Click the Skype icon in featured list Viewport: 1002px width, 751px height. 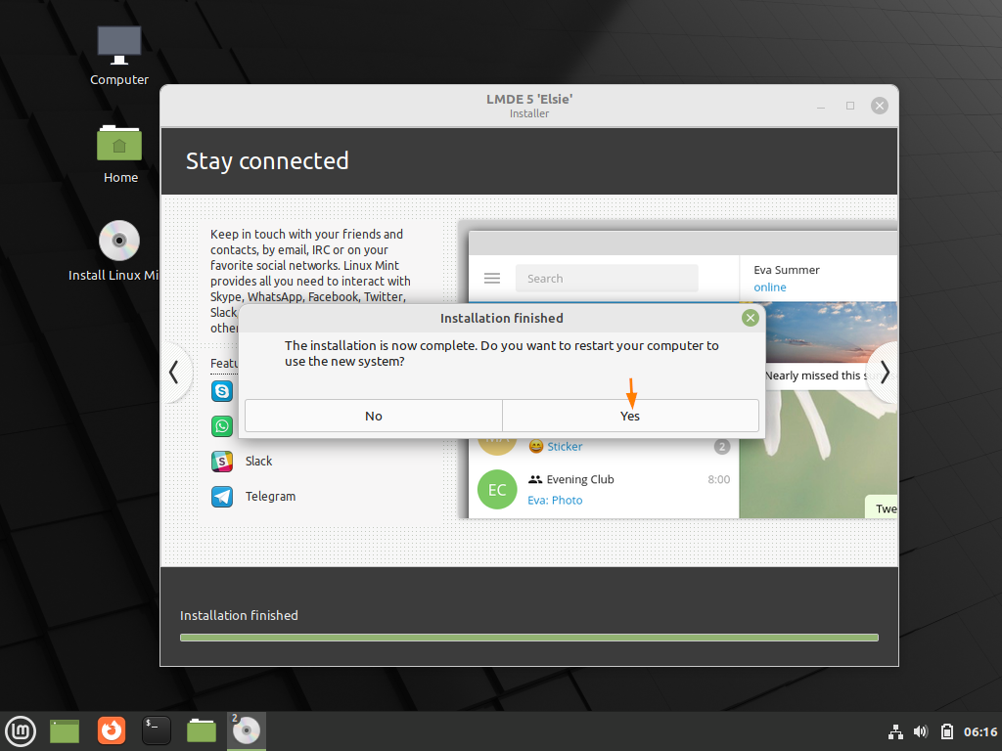tap(222, 391)
